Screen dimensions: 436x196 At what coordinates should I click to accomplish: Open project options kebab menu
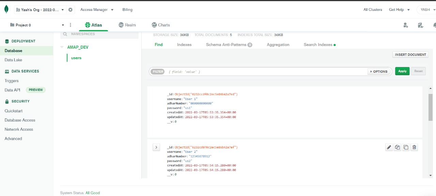(71, 25)
